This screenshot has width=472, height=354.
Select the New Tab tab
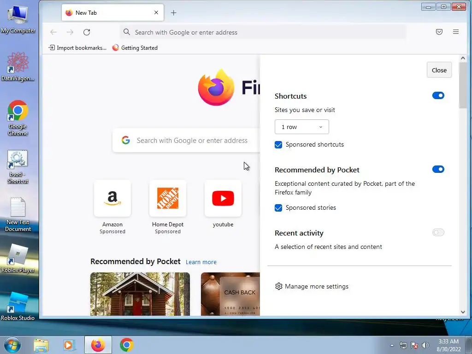tap(112, 12)
